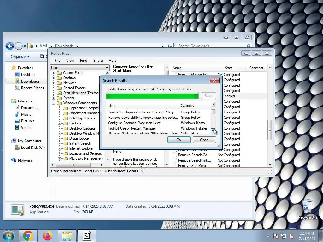Open Downloads in Explorer navigation pane
This screenshot has width=323, height=242.
27,81
